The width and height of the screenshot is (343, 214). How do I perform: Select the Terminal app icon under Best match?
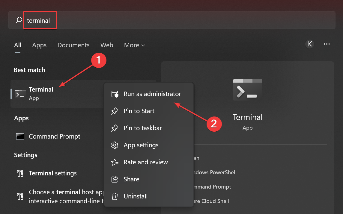click(x=20, y=93)
